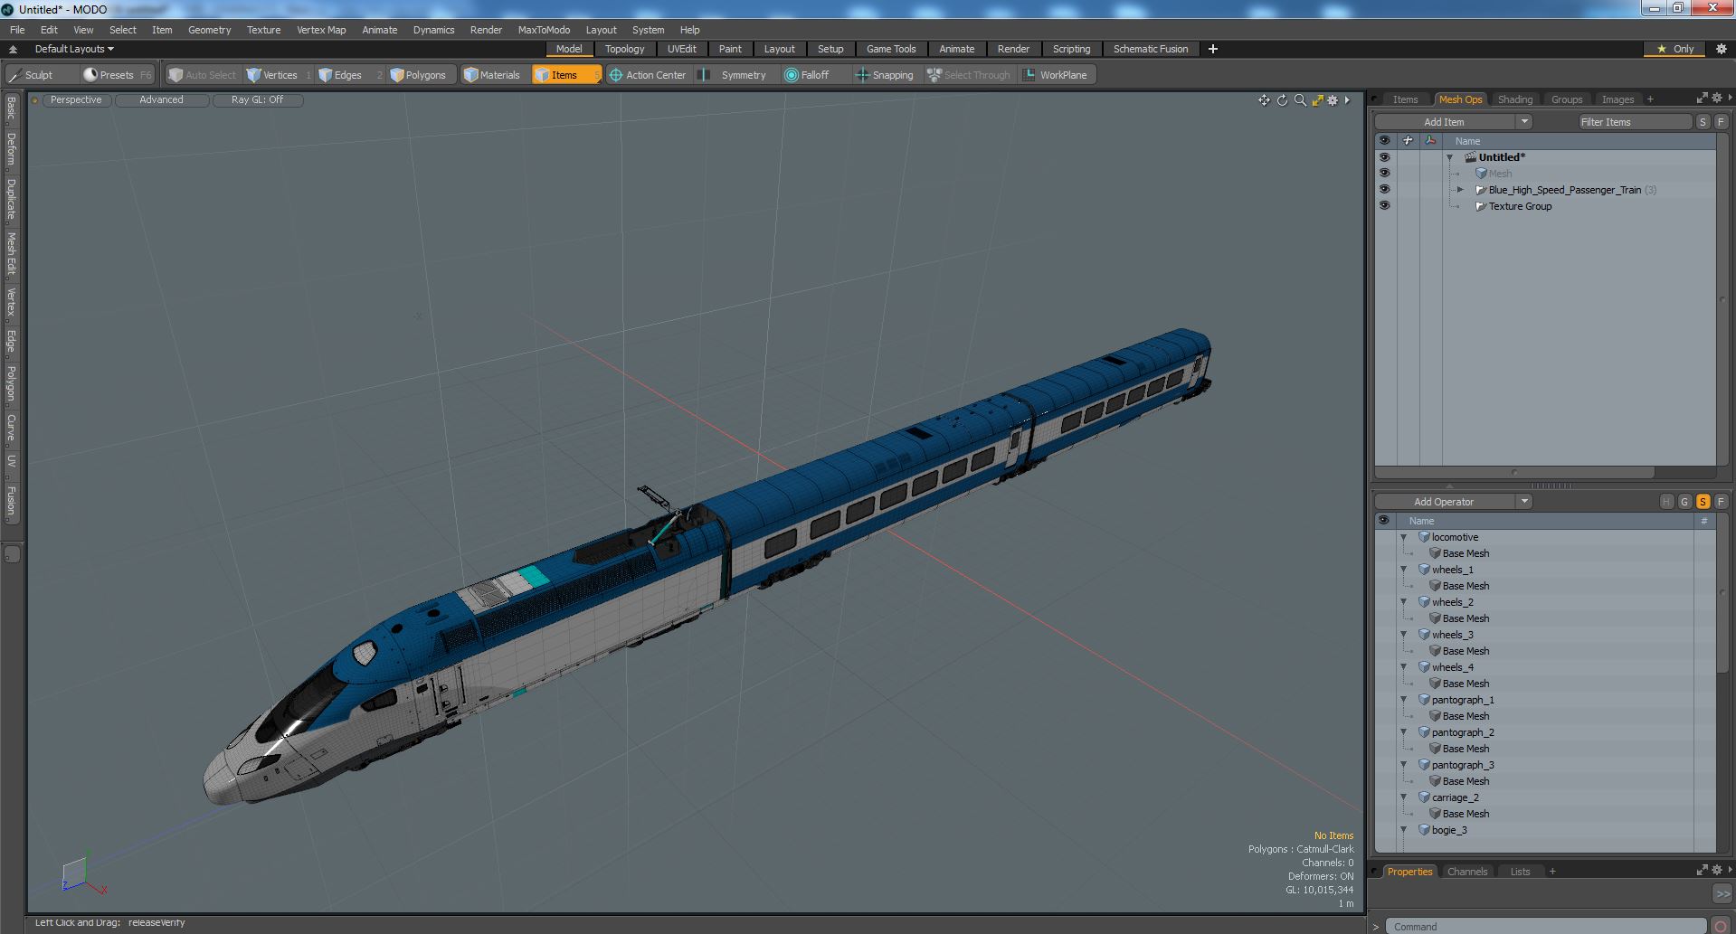Expand the lower panel with >> button
The height and width of the screenshot is (934, 1736).
click(1722, 893)
